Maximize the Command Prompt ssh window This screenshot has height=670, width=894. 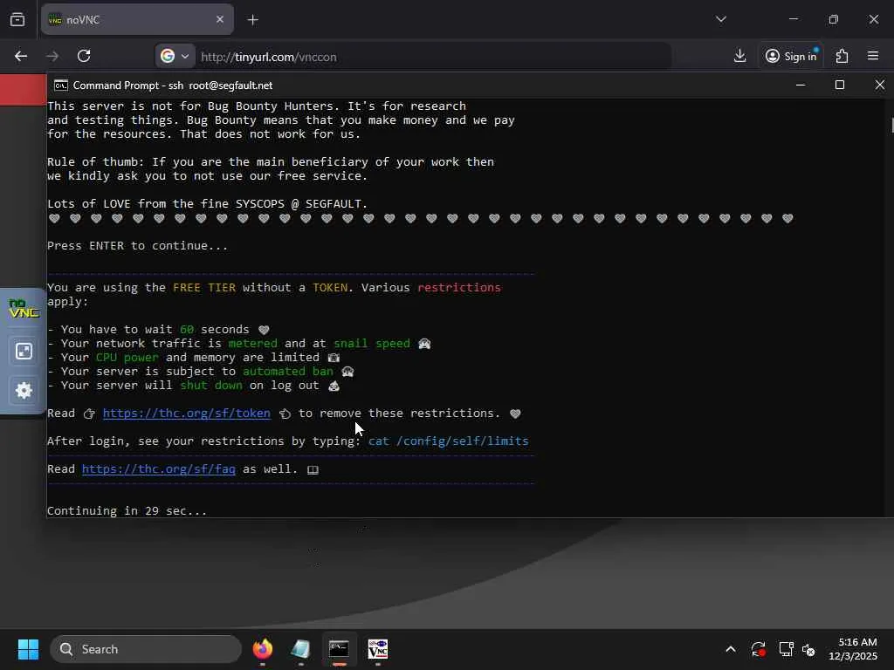tap(840, 85)
